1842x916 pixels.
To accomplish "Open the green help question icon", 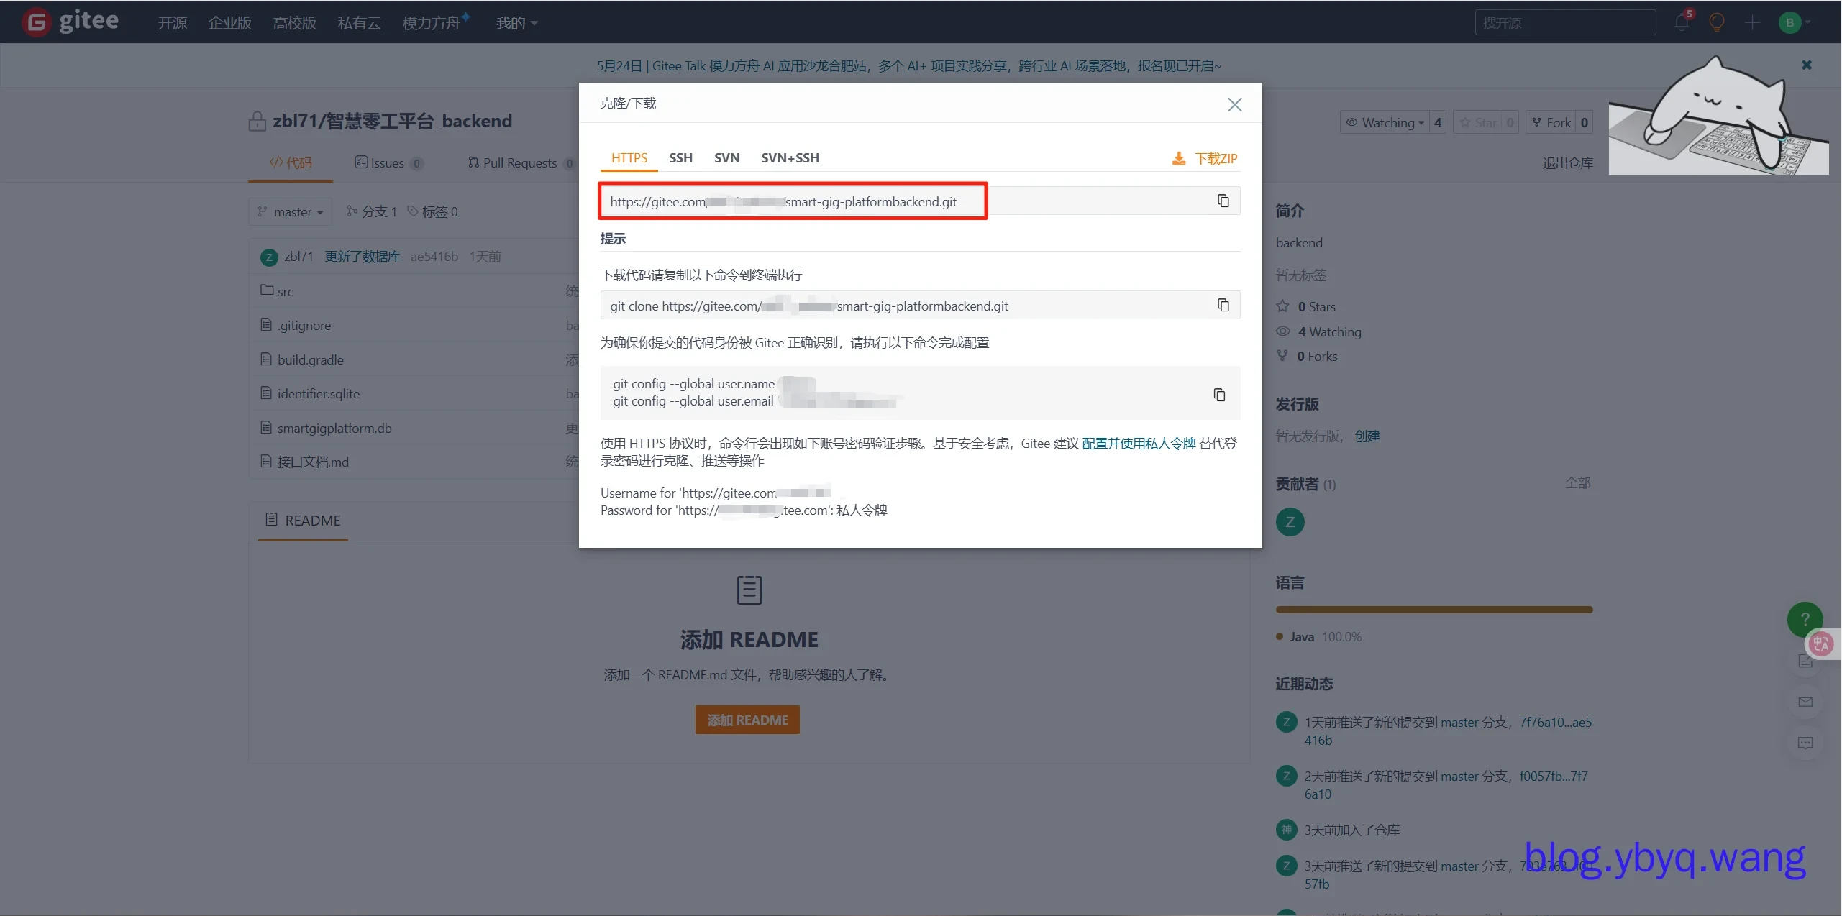I will [1805, 619].
